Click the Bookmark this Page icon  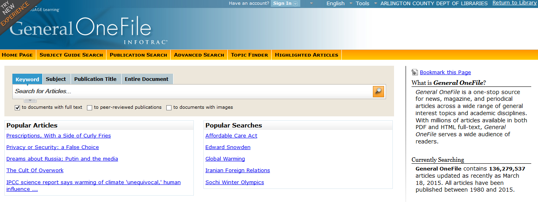(415, 72)
